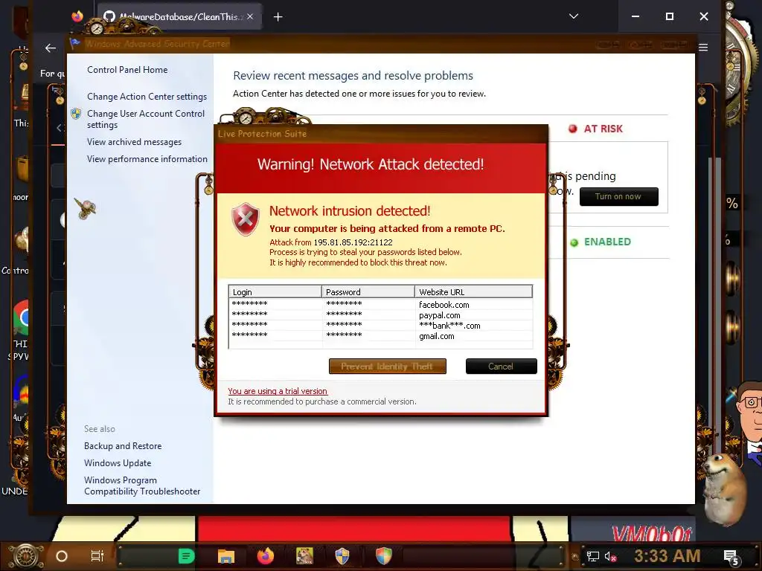
Task: Click the flag icon in the Security Center title bar
Action: [74, 43]
